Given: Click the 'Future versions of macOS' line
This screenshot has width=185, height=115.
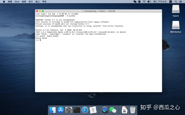Looking at the screenshot, I should point(62,24).
